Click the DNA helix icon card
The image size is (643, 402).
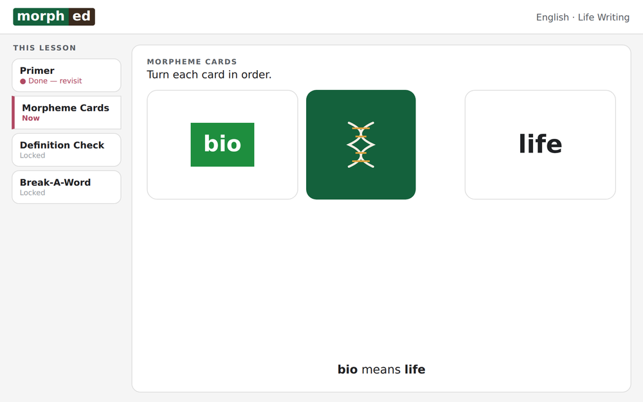361,145
